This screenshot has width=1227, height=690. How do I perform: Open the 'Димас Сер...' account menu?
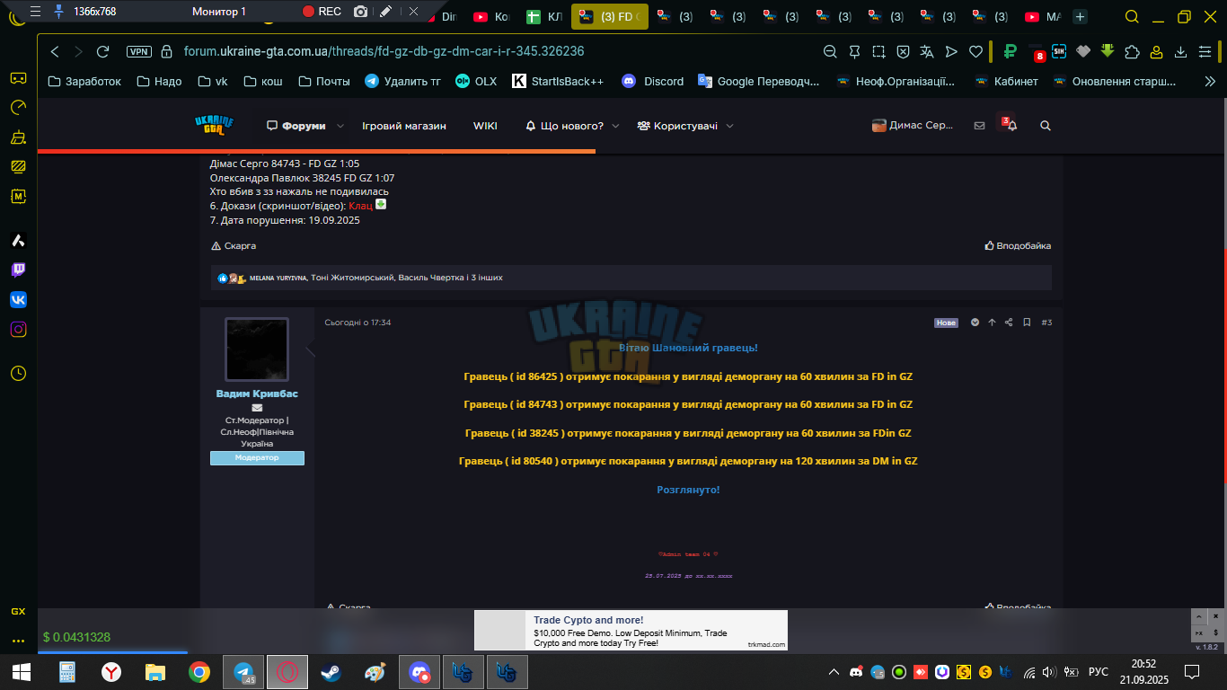pyautogui.click(x=913, y=126)
